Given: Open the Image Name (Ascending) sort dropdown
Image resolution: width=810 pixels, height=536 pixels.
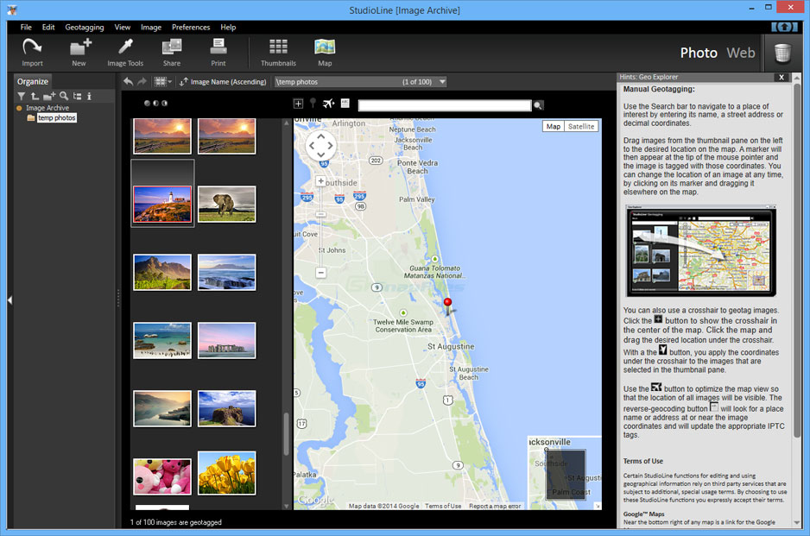Looking at the screenshot, I should (x=223, y=82).
